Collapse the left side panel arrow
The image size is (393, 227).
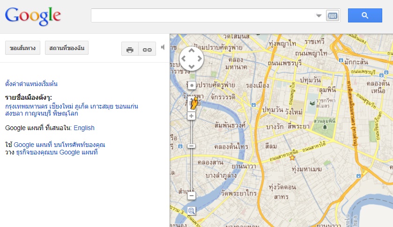(x=163, y=47)
